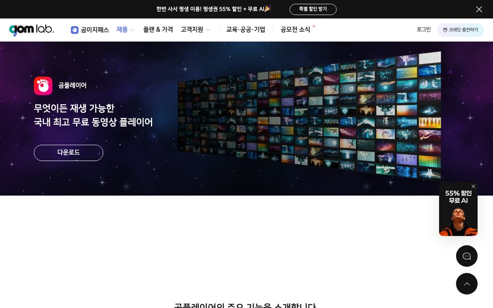The width and height of the screenshot is (493, 308).
Task: Open the 55% 할인 무료 AI promo card
Action: (x=458, y=210)
